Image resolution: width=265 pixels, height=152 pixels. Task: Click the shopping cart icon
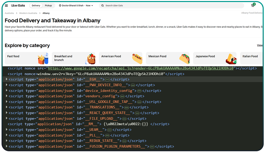pyautogui.click(x=252, y=5)
